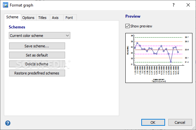
Task: Click the Show preview label
Action: (x=141, y=26)
